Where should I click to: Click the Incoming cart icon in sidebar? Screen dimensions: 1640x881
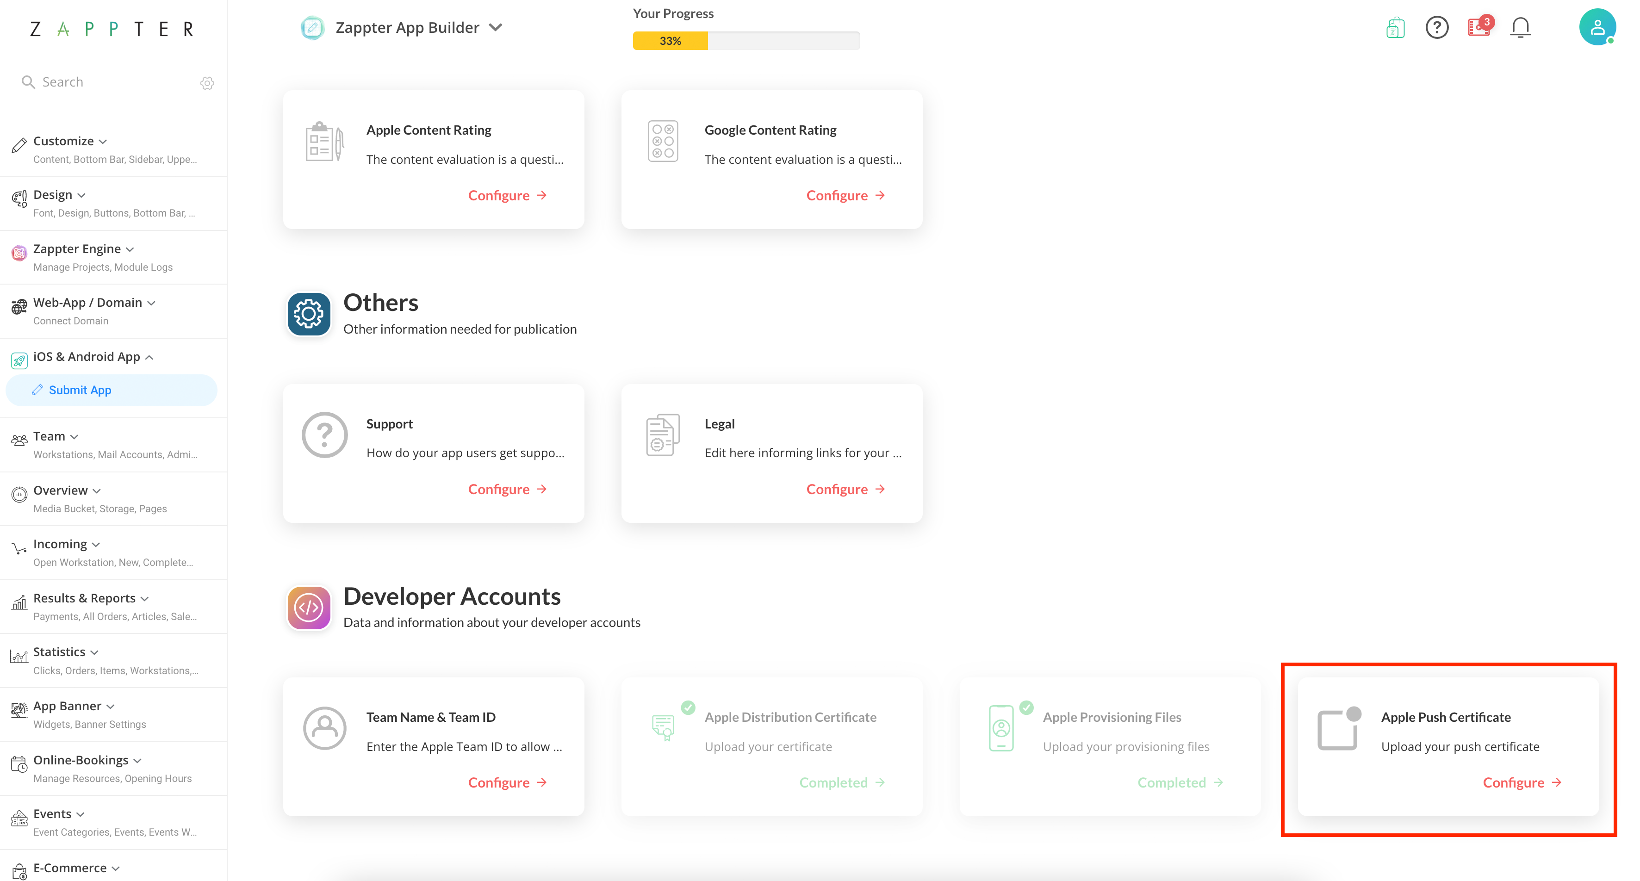[x=19, y=549]
